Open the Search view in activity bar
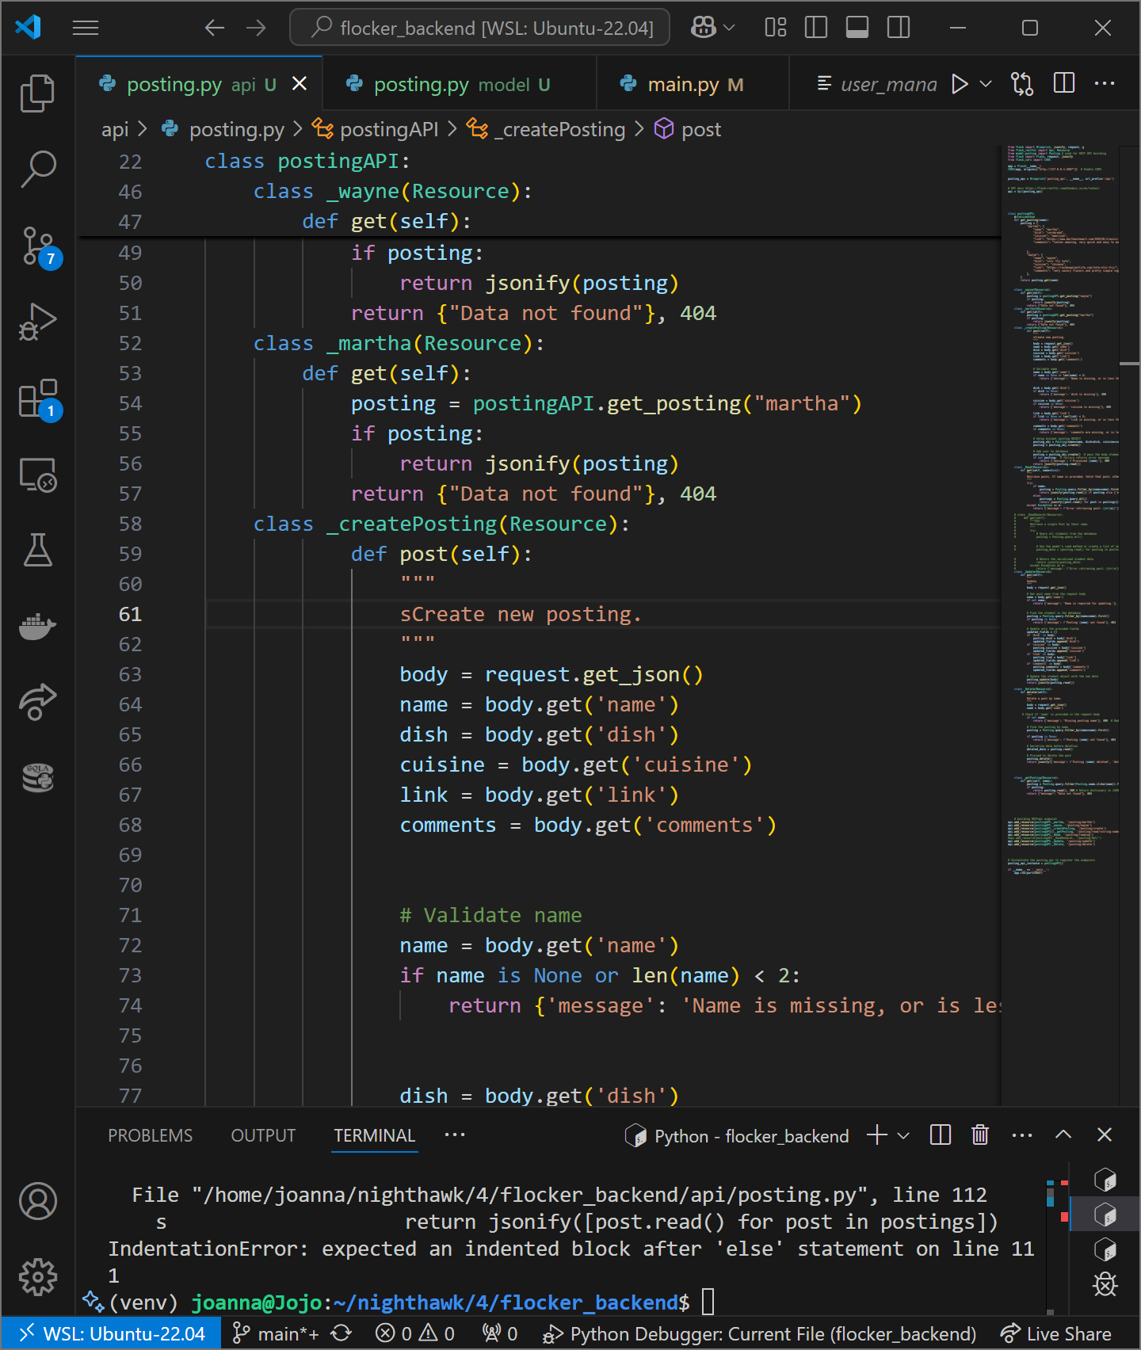 click(x=37, y=169)
